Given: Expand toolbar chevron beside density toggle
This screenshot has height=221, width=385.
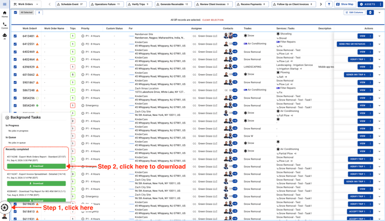Looking at the screenshot, I should pos(380,13).
